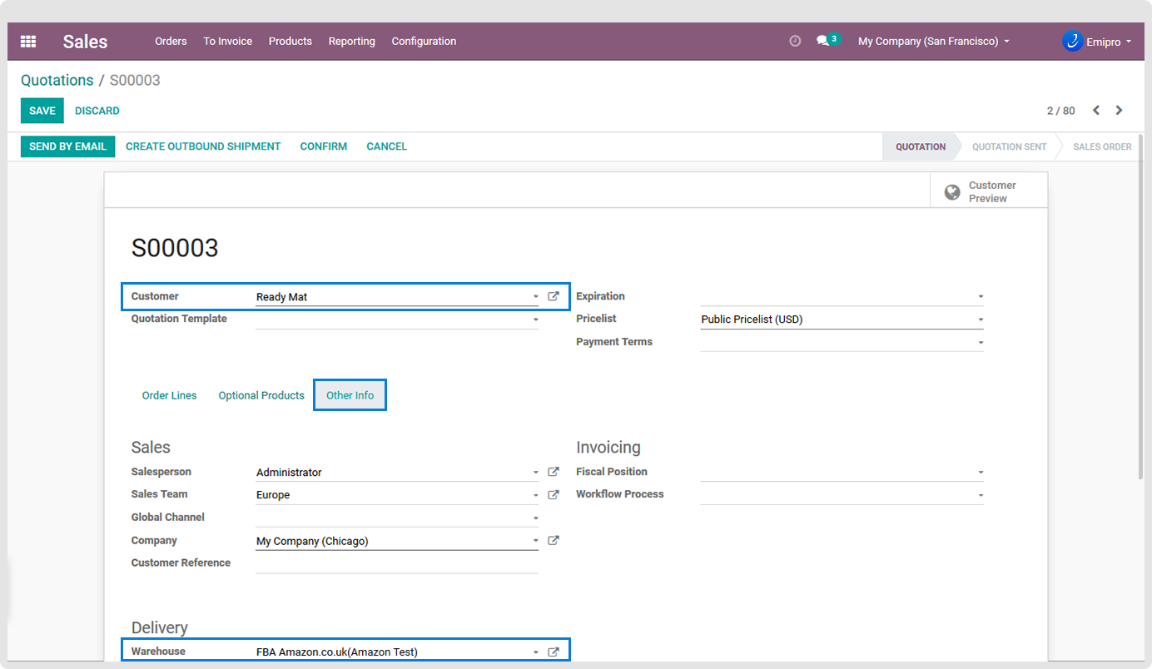The height and width of the screenshot is (669, 1152).
Task: Go to next record arrow
Action: pos(1120,111)
